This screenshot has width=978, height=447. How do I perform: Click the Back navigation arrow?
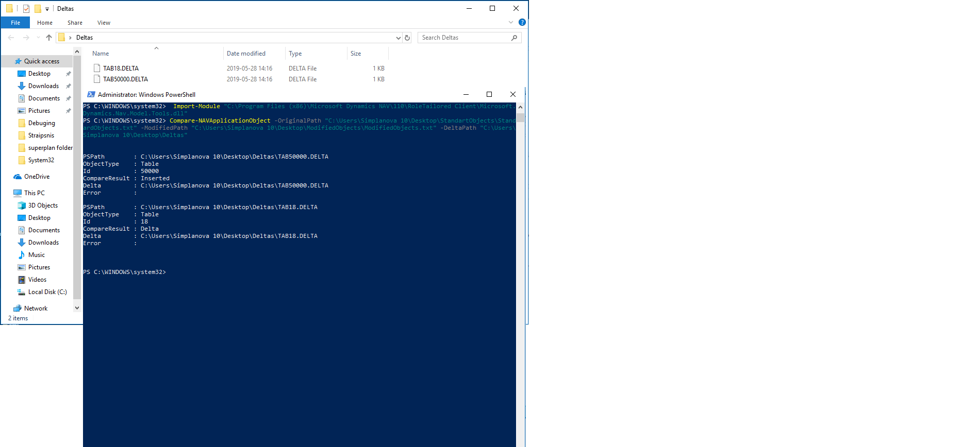tap(11, 38)
